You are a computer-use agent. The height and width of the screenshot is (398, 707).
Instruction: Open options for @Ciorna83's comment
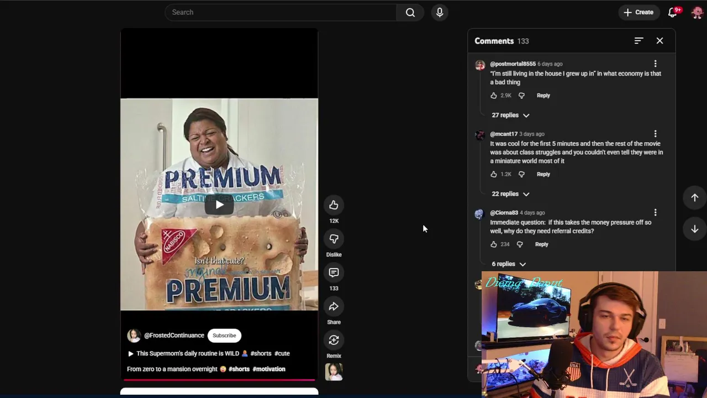[655, 213]
